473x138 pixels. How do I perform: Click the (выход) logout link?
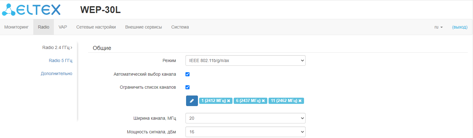point(460,27)
